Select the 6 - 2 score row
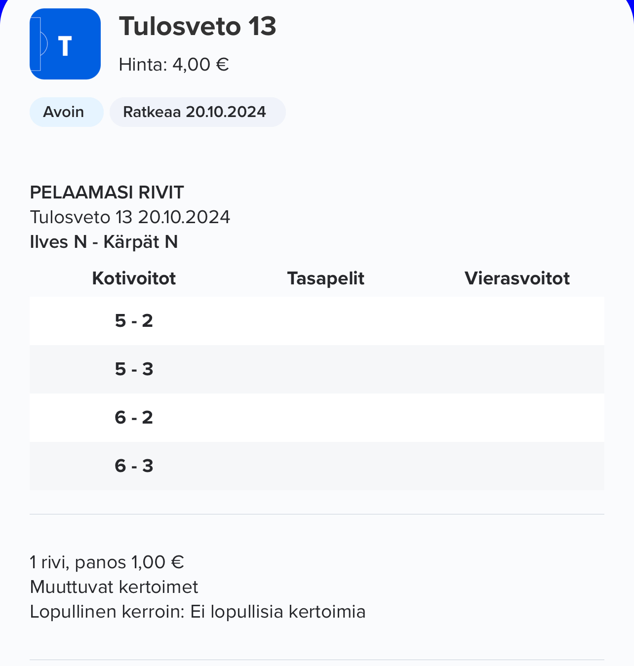This screenshot has height=666, width=634. click(x=317, y=418)
